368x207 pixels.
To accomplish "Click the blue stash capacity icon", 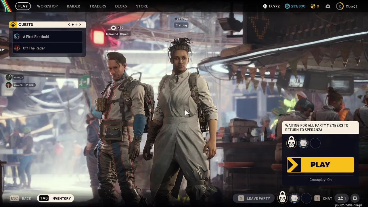I will click(287, 6).
